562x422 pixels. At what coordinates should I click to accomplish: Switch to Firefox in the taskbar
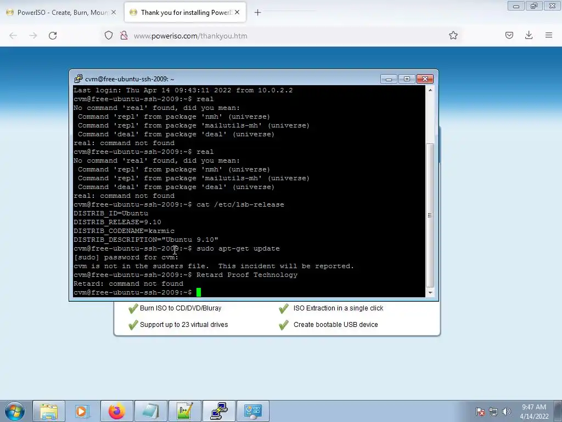(x=116, y=411)
